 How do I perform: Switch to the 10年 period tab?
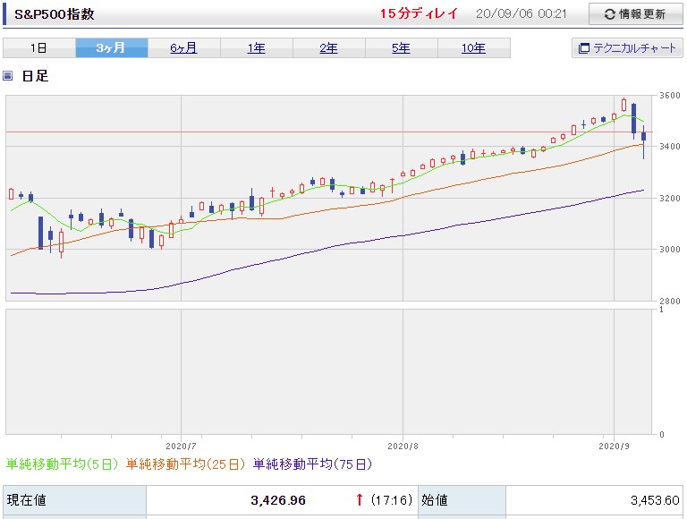[473, 47]
